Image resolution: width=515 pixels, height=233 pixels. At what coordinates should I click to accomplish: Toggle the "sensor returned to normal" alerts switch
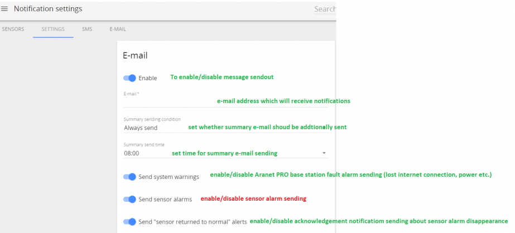tap(129, 222)
